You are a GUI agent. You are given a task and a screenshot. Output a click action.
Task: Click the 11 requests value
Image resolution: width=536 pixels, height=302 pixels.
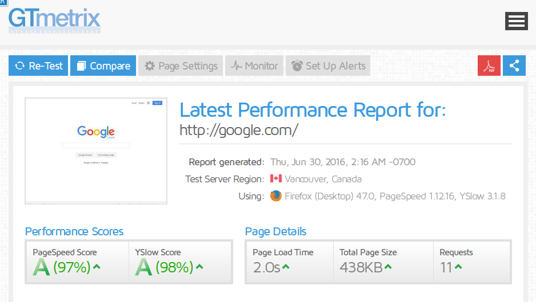click(446, 268)
